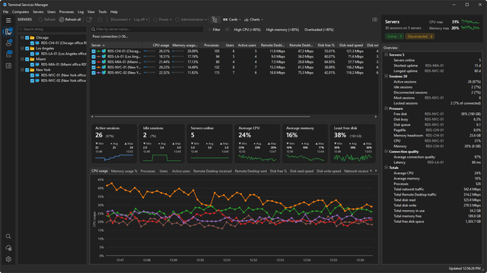Click the Filter add button

(215, 30)
